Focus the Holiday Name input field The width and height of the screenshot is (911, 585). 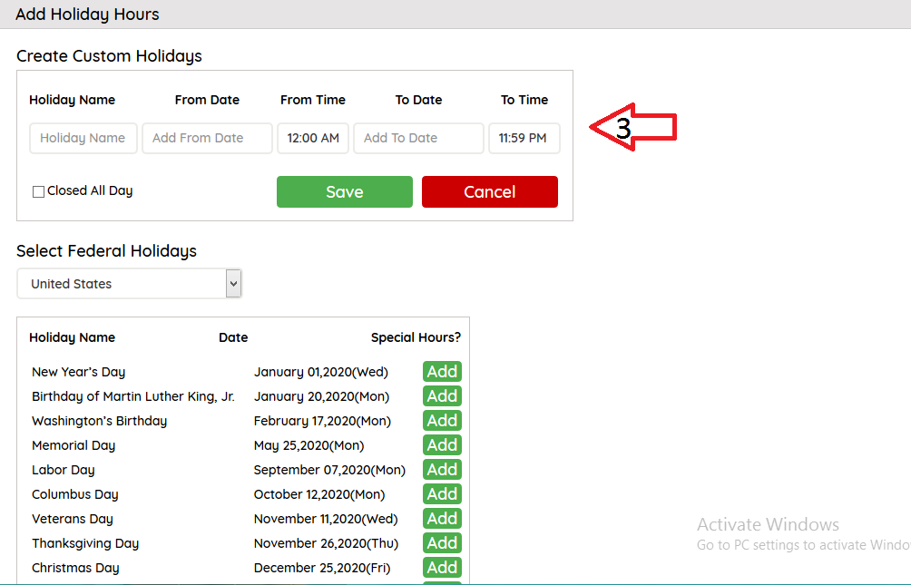[83, 138]
